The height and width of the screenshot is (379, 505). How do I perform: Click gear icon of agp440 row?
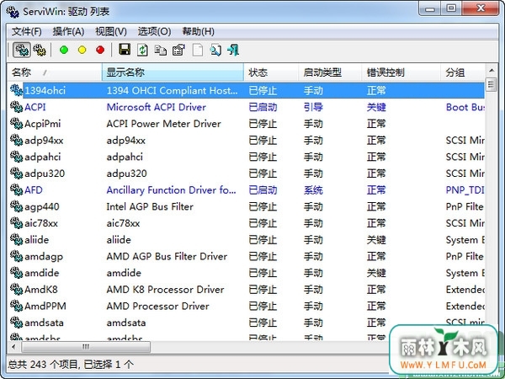point(16,206)
